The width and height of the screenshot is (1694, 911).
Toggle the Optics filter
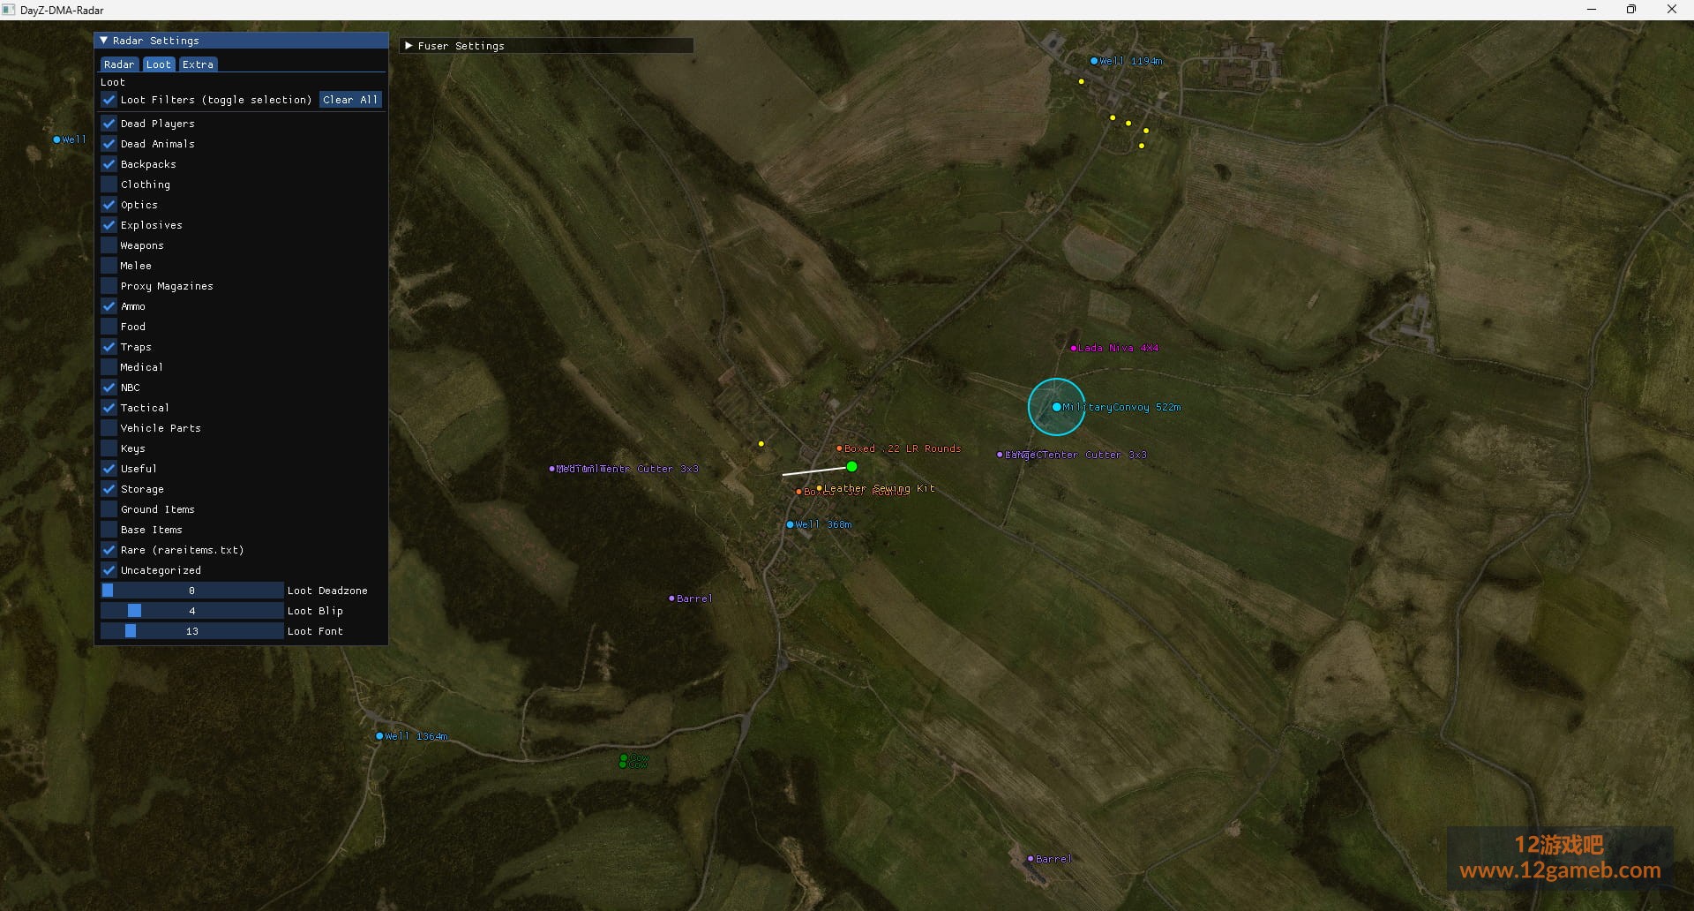pos(109,205)
